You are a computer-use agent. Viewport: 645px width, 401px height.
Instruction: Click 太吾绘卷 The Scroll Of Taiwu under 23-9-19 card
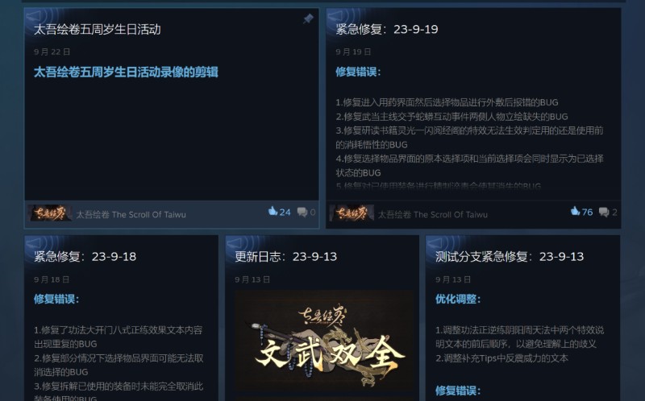tap(433, 214)
